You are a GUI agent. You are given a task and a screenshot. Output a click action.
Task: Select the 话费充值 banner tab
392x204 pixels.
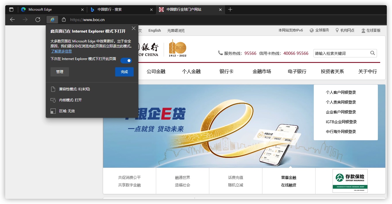(x=236, y=181)
